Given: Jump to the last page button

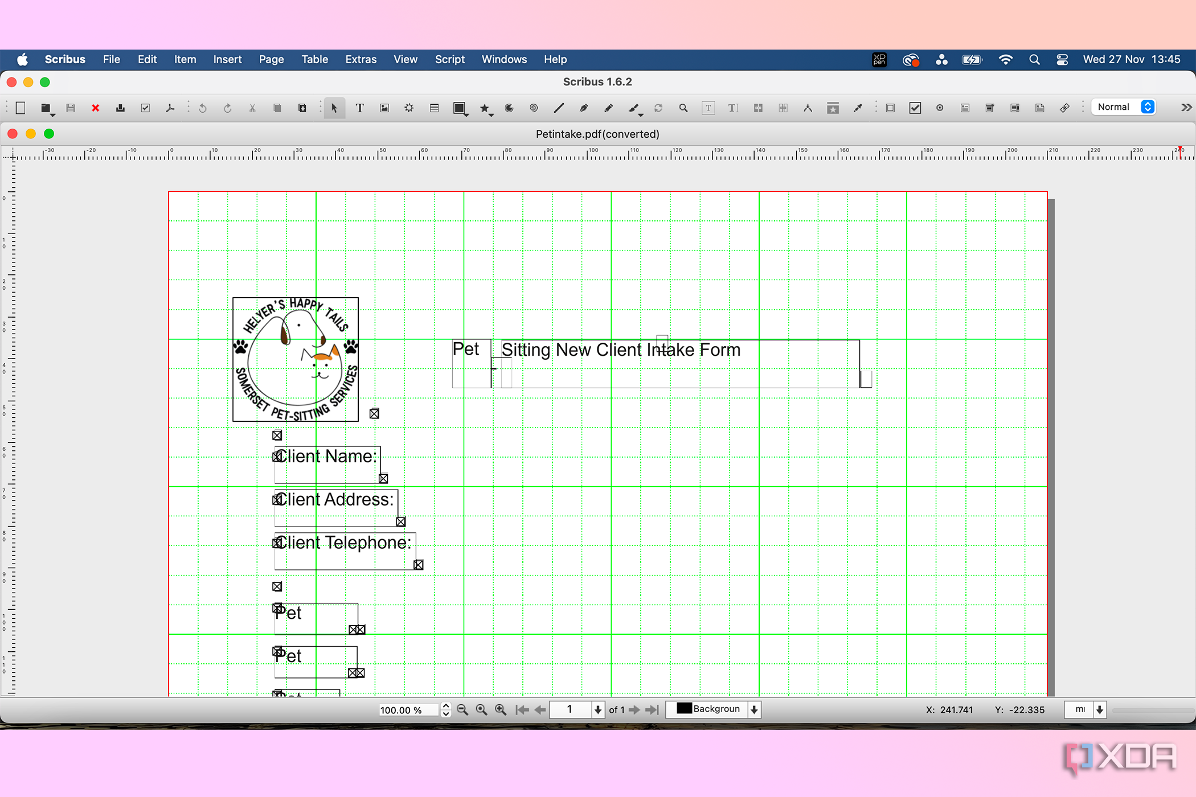Looking at the screenshot, I should pos(652,710).
